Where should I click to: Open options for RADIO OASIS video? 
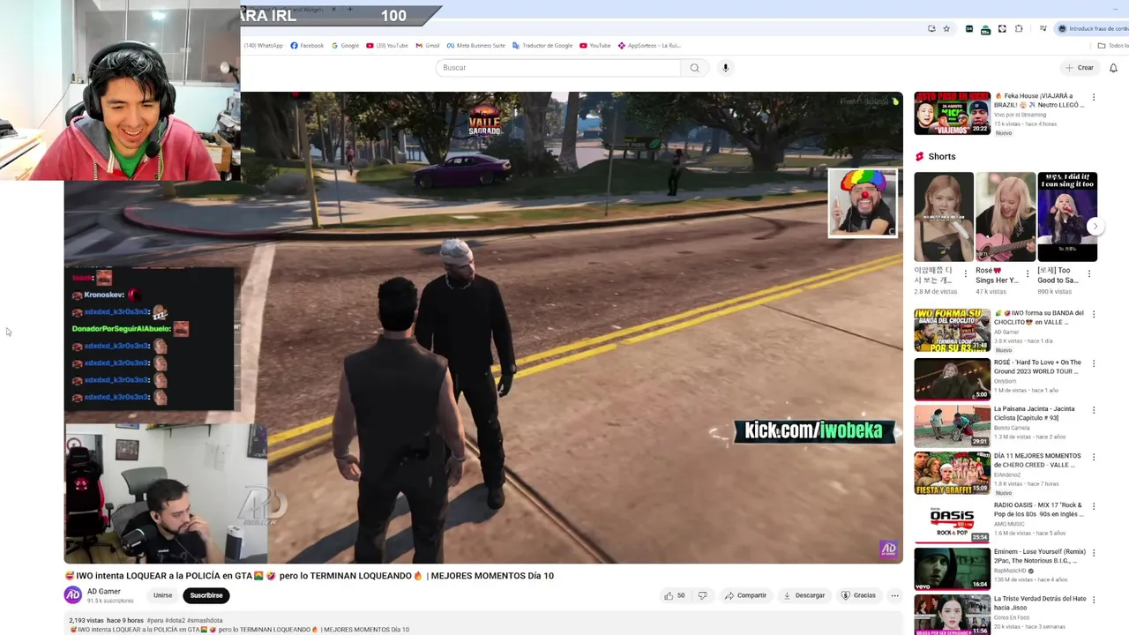(1094, 506)
